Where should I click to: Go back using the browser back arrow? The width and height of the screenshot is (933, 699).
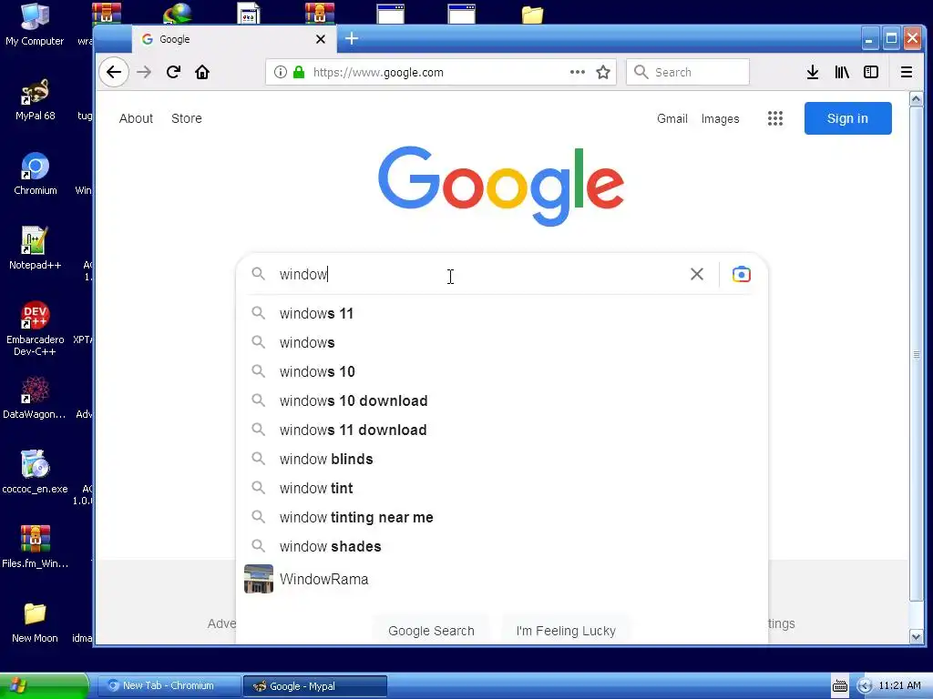114,73
